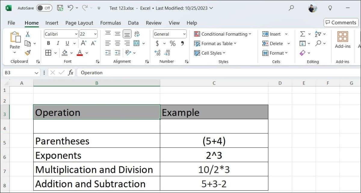Viewport: 361px width, 193px height.
Task: Click Decrease Decimal icon
Action: [x=167, y=53]
